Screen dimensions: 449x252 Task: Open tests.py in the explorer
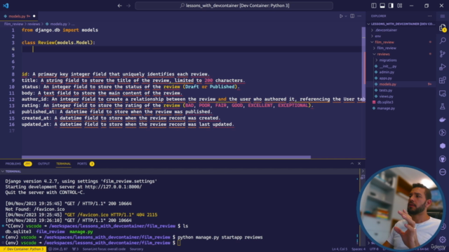(385, 90)
